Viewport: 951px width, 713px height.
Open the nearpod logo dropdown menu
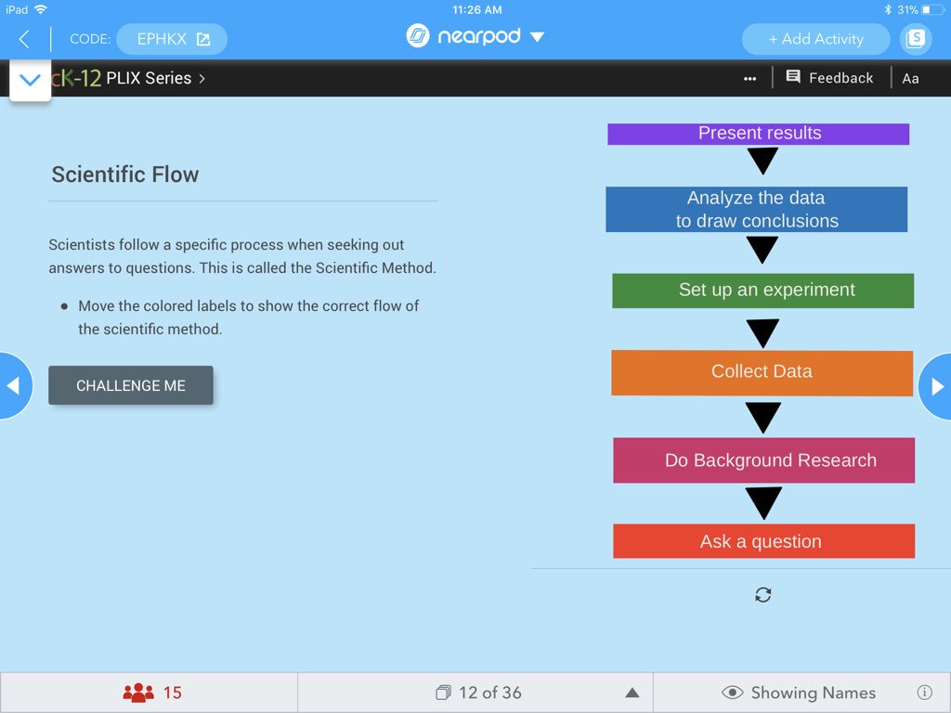[475, 36]
